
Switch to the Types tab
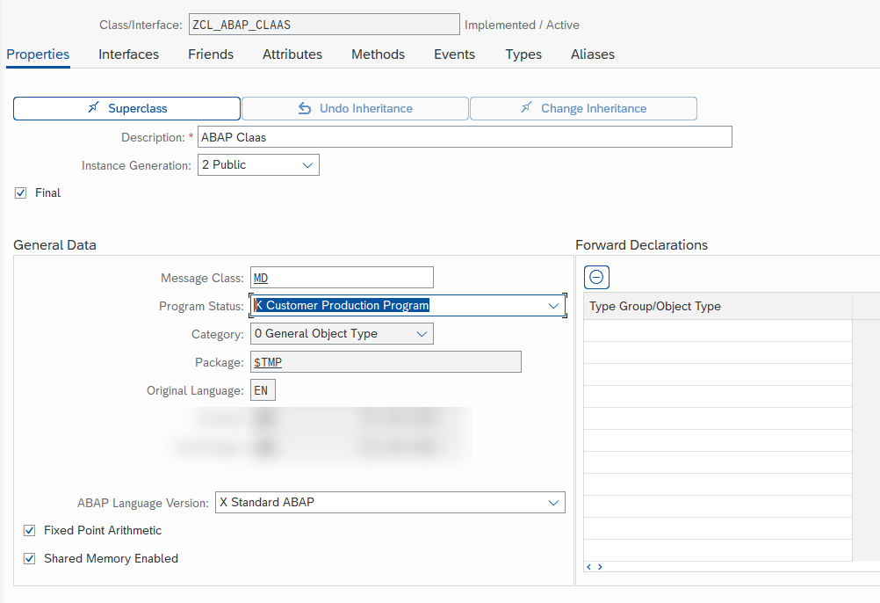[523, 54]
